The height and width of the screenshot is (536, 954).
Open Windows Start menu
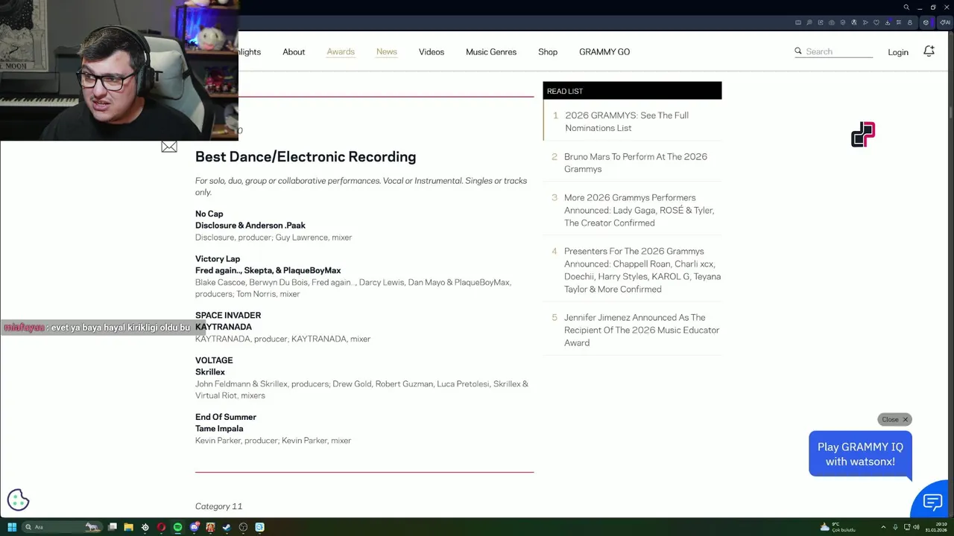(x=12, y=527)
